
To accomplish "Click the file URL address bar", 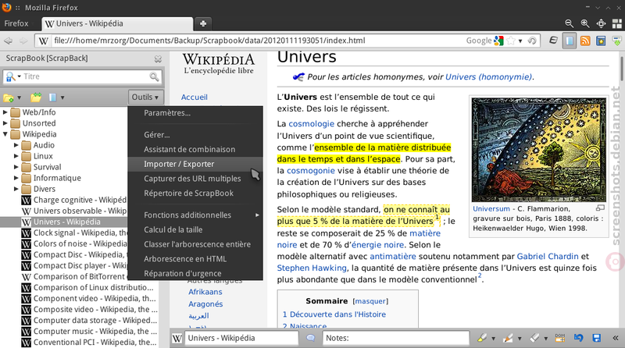I will 255,41.
